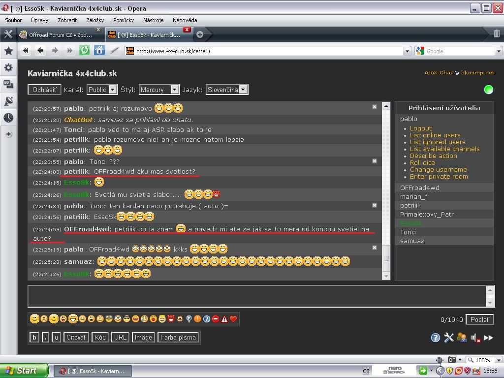This screenshot has width=504, height=378.
Task: Insert the red devil emoticon
Action: click(x=171, y=318)
